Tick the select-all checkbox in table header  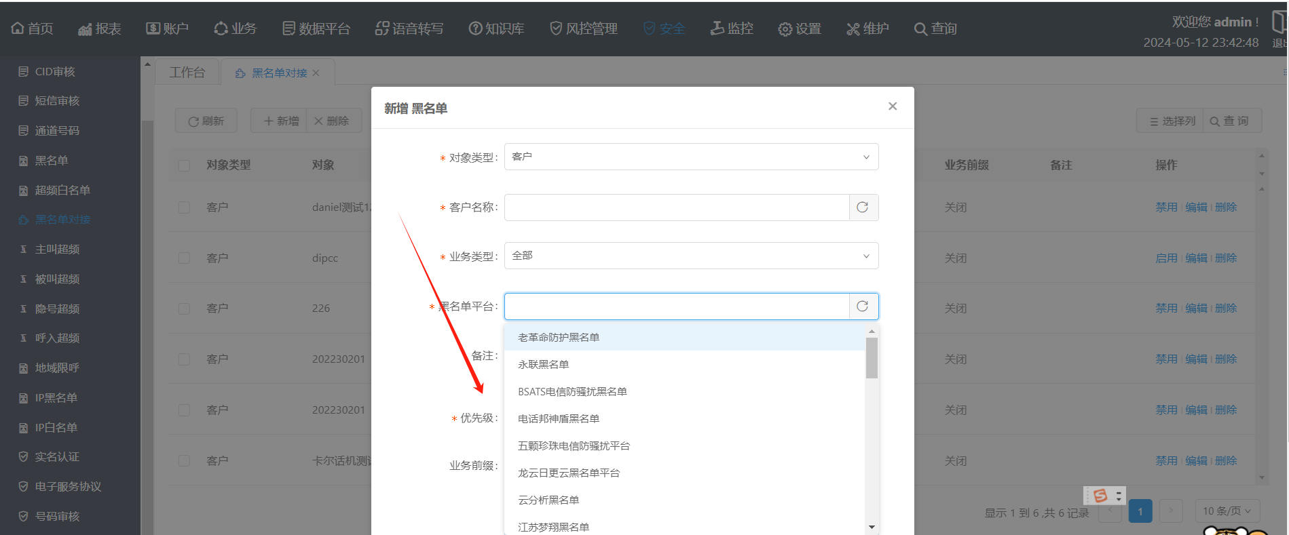(184, 165)
